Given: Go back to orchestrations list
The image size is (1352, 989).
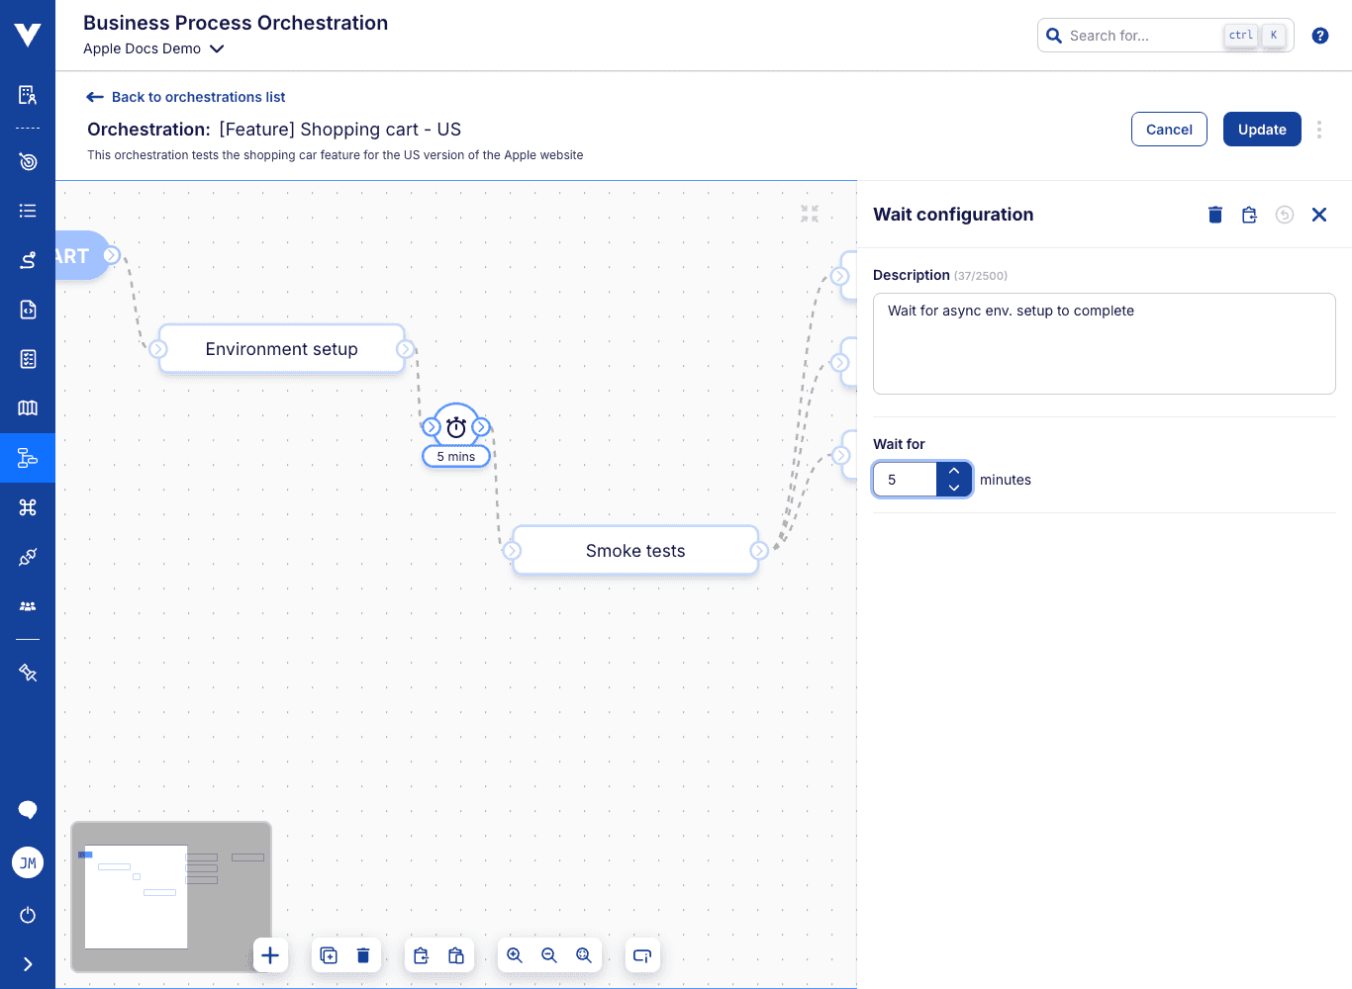Looking at the screenshot, I should (x=185, y=96).
